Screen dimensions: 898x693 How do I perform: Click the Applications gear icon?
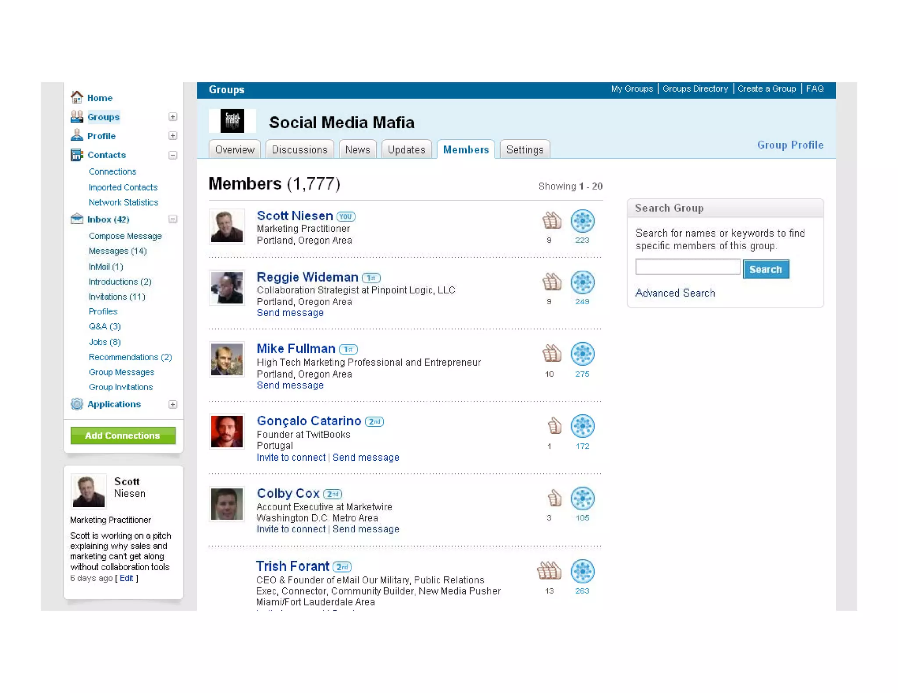pyautogui.click(x=77, y=404)
